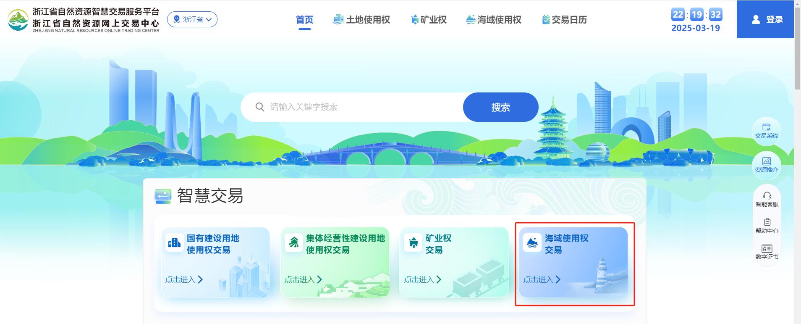This screenshot has width=801, height=324.
Task: Open the 海域使用权 navigation item
Action: click(494, 20)
